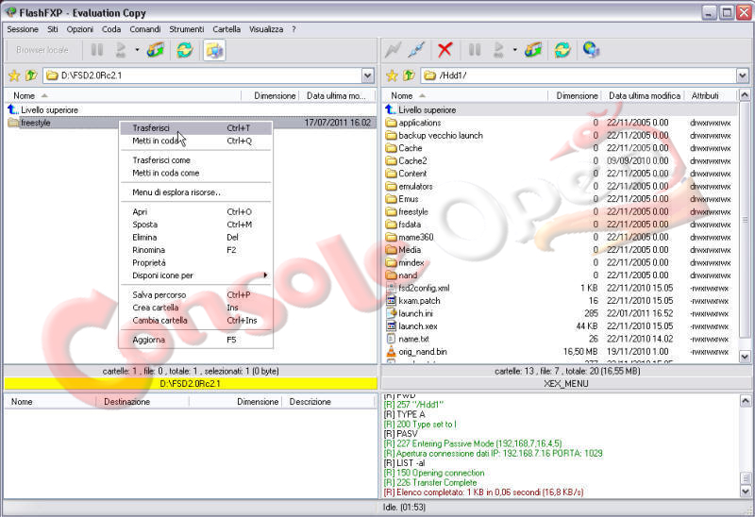Choose Trasferisci in the context menu
The height and width of the screenshot is (517, 755).
coord(196,128)
